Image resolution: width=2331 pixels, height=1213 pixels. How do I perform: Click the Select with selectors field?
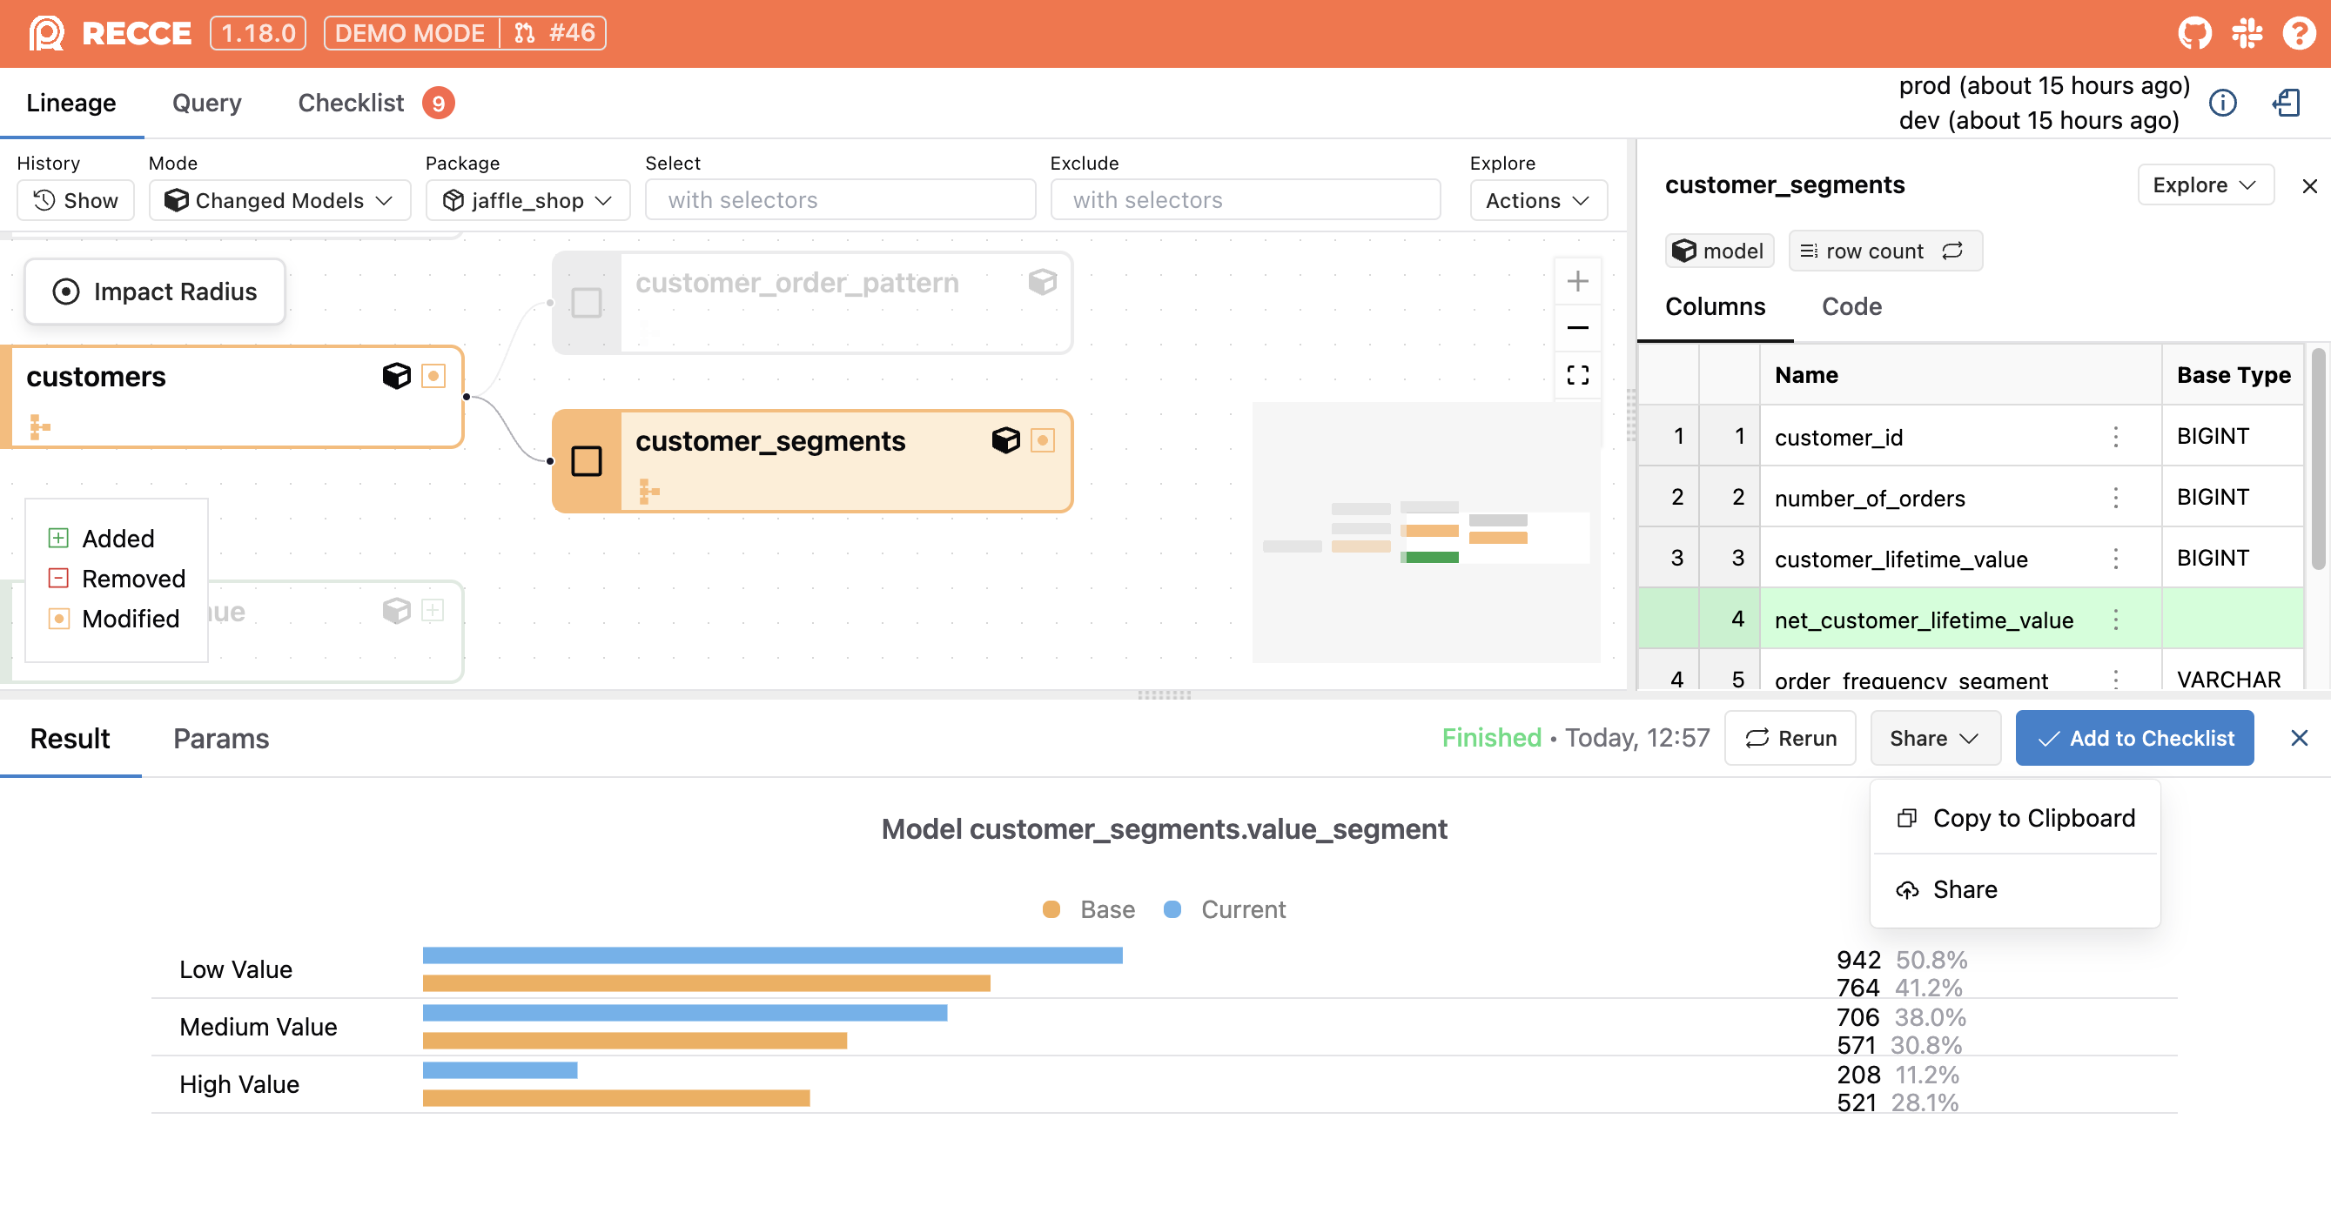point(839,200)
